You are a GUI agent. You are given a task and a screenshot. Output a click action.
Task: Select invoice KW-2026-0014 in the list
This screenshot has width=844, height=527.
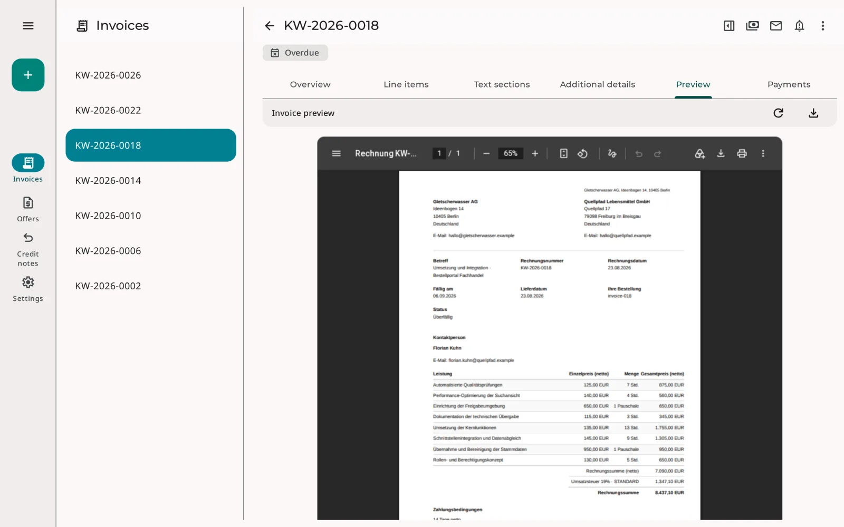[151, 180]
